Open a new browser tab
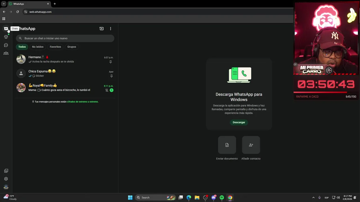 [55, 4]
